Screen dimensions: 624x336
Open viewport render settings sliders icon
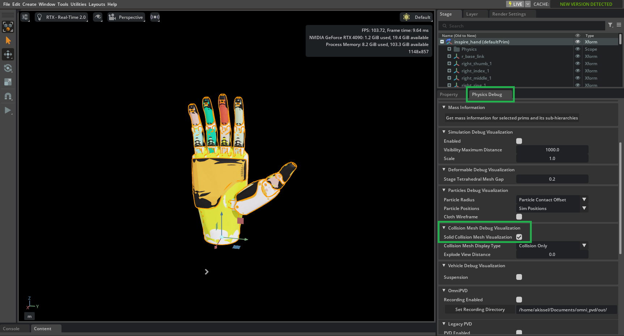[25, 17]
